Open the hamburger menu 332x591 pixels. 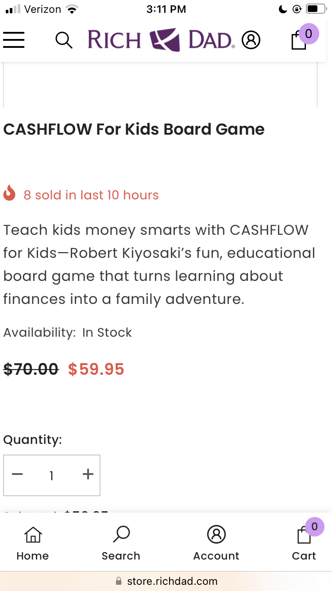click(x=14, y=40)
